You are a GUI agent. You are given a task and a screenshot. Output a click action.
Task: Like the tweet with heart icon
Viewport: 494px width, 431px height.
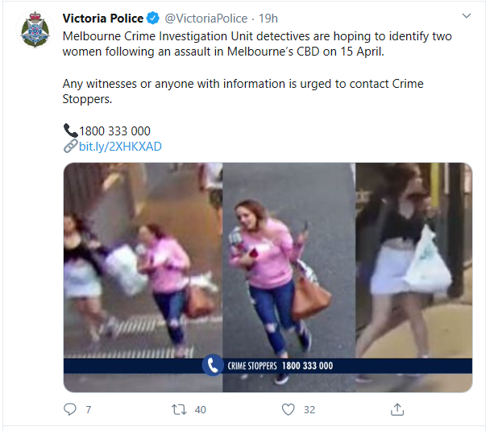(x=288, y=409)
